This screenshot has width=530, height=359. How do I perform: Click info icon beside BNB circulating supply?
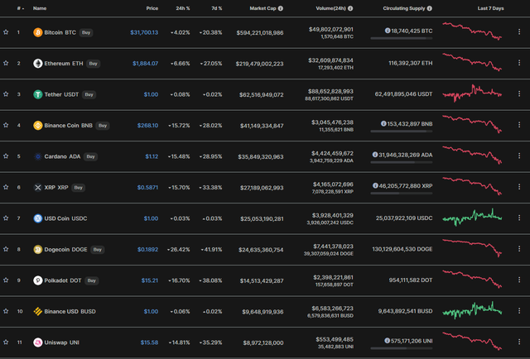[x=383, y=123]
